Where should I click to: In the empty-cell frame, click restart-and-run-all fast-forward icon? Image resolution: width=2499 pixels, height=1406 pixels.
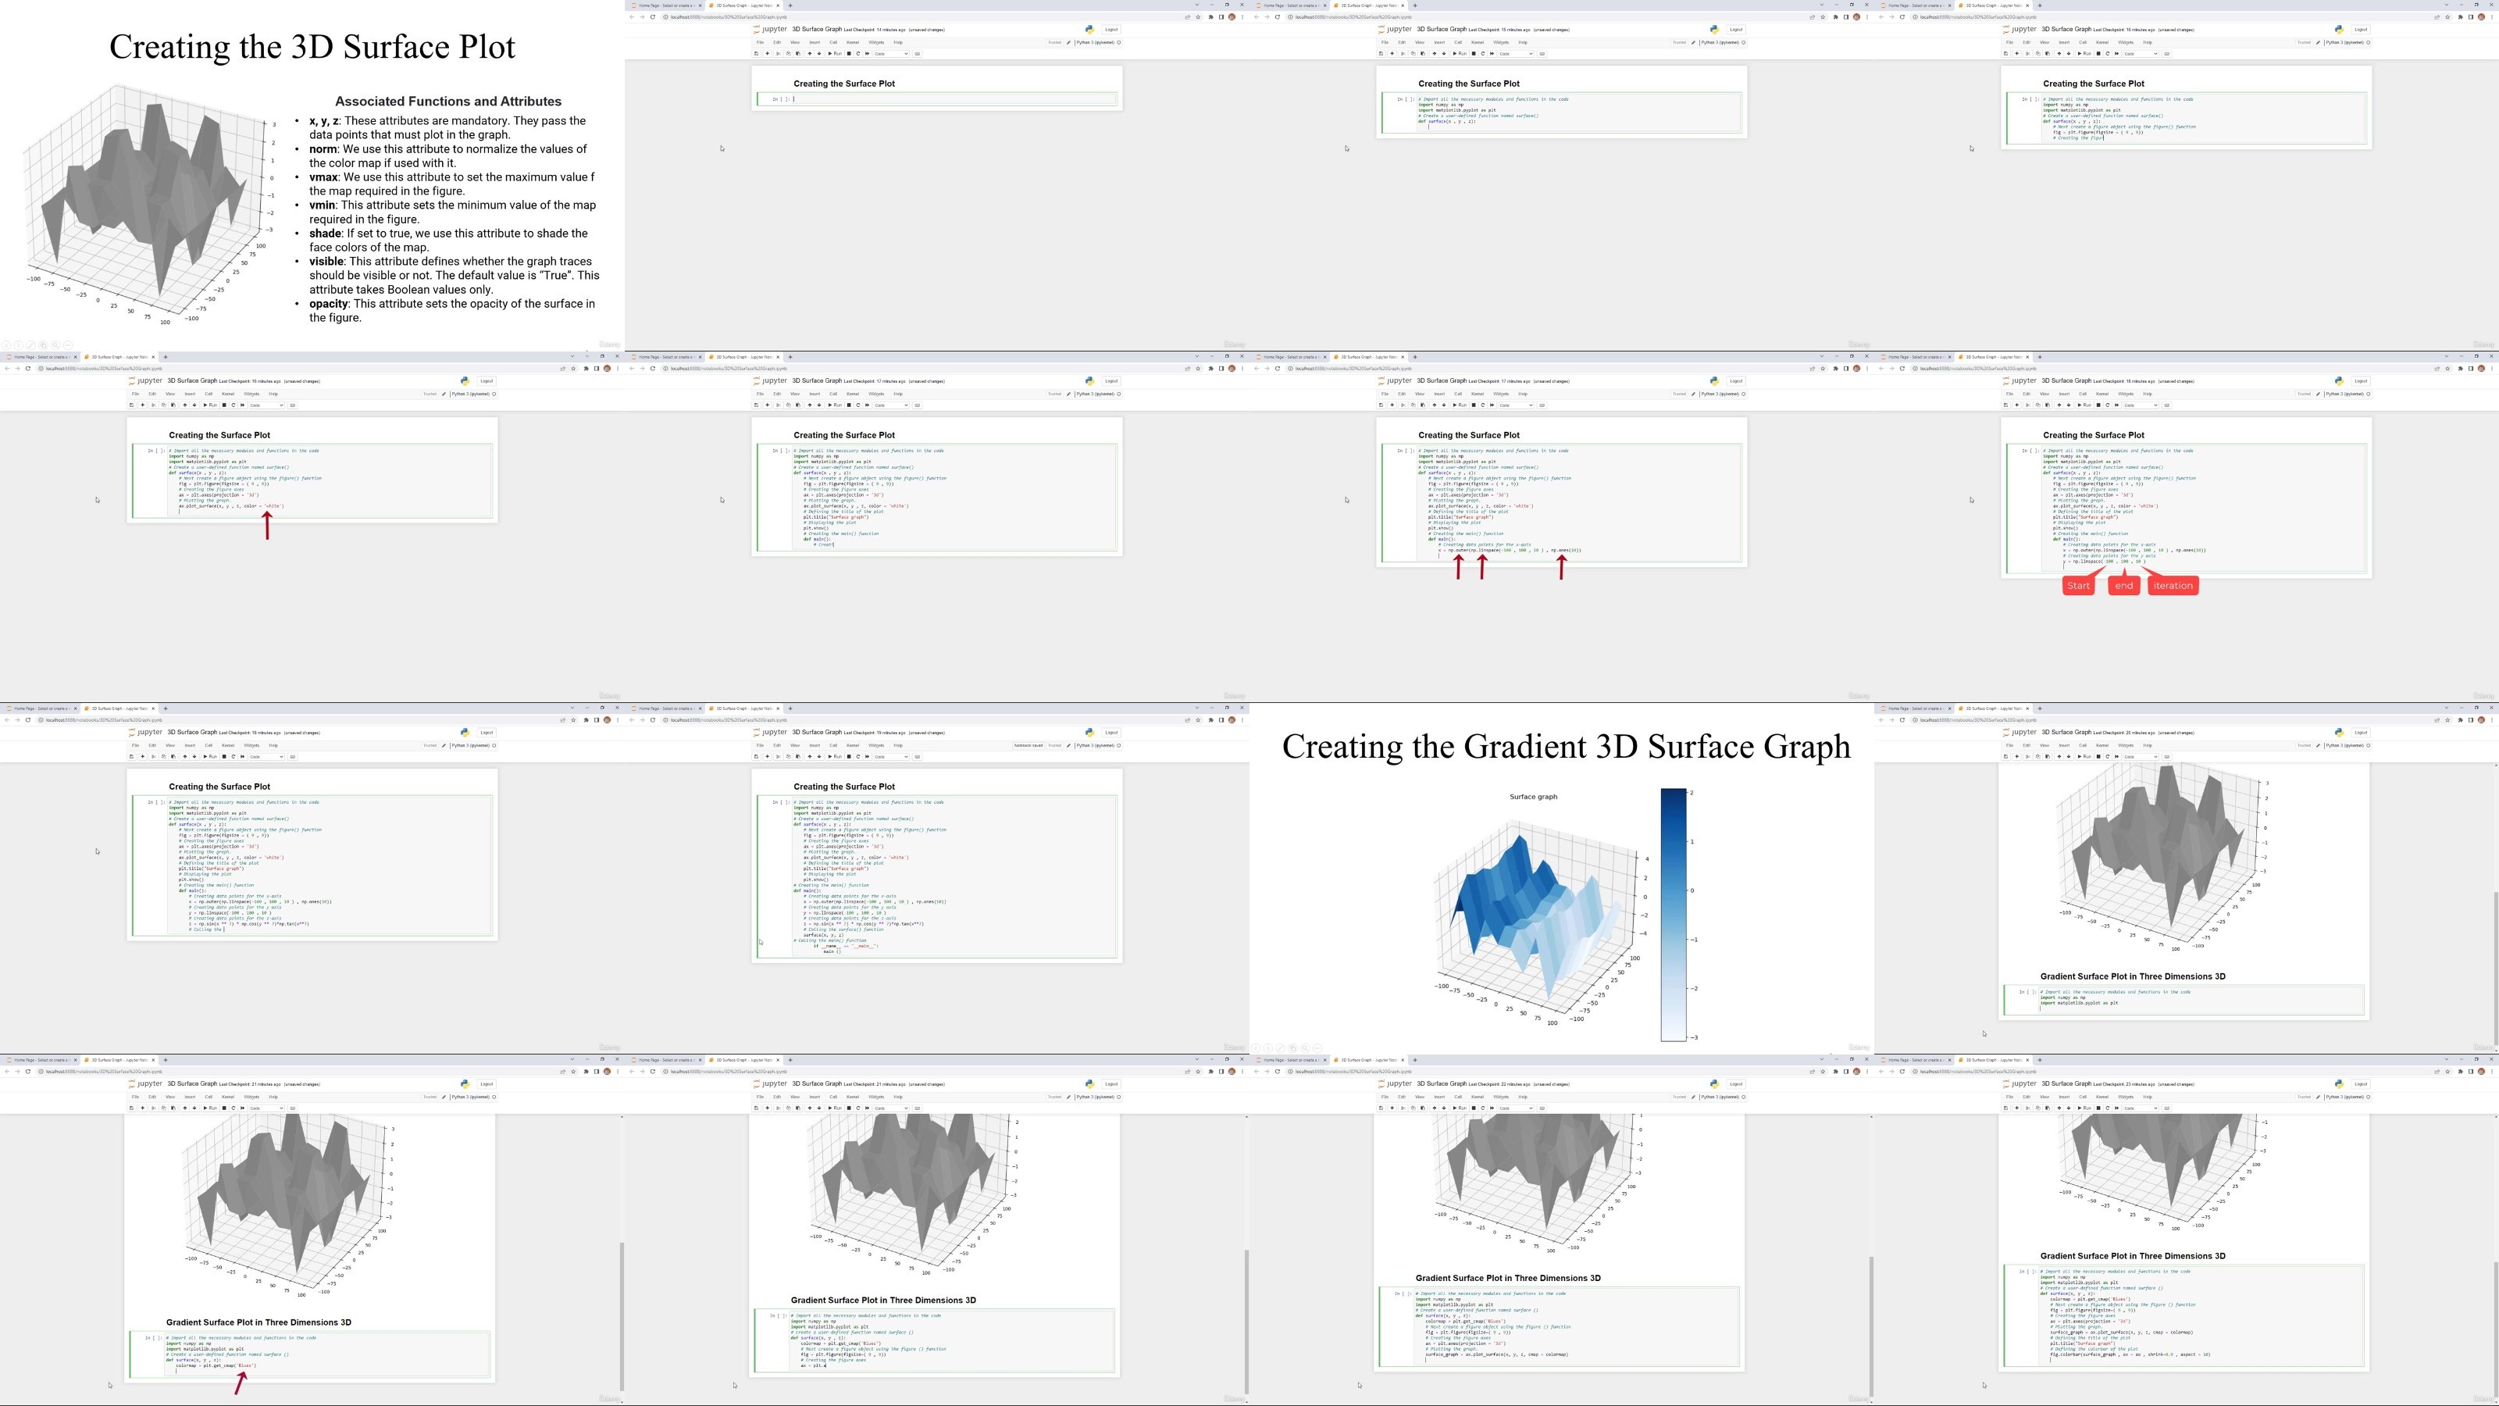tap(868, 53)
